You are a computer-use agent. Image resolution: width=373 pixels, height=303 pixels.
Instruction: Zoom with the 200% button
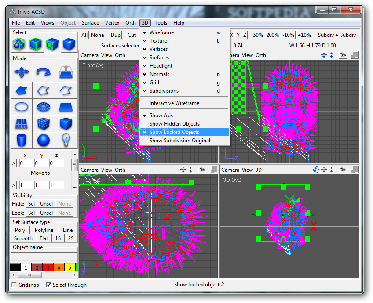click(x=272, y=35)
